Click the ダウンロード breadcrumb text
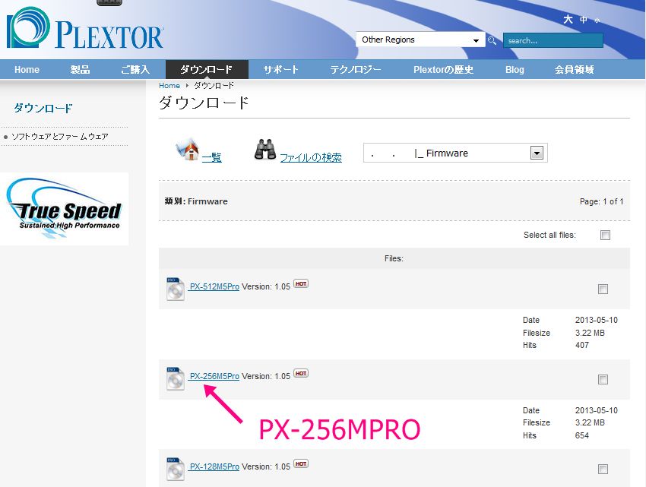 coord(214,86)
